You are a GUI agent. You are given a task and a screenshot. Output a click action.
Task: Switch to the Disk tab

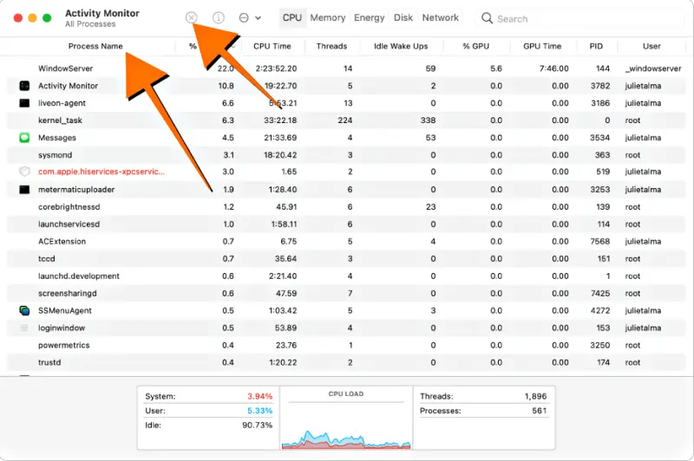click(x=403, y=17)
